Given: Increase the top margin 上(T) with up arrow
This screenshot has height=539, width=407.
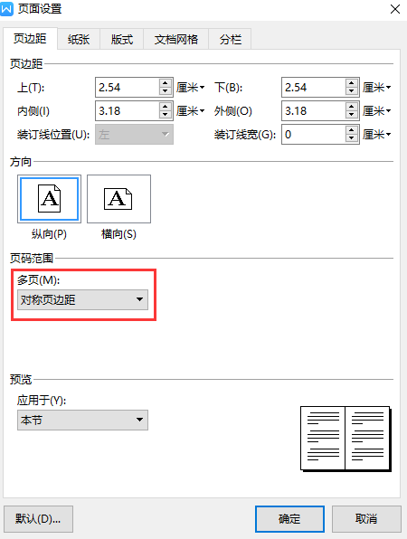Looking at the screenshot, I should coord(166,83).
